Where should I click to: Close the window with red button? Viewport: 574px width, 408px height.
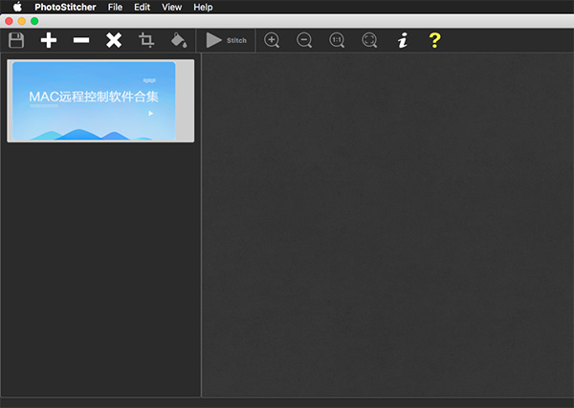10,21
